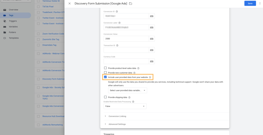The width and height of the screenshot is (263, 135).
Task: Enable Provide new customer data
Action: pyautogui.click(x=105, y=73)
